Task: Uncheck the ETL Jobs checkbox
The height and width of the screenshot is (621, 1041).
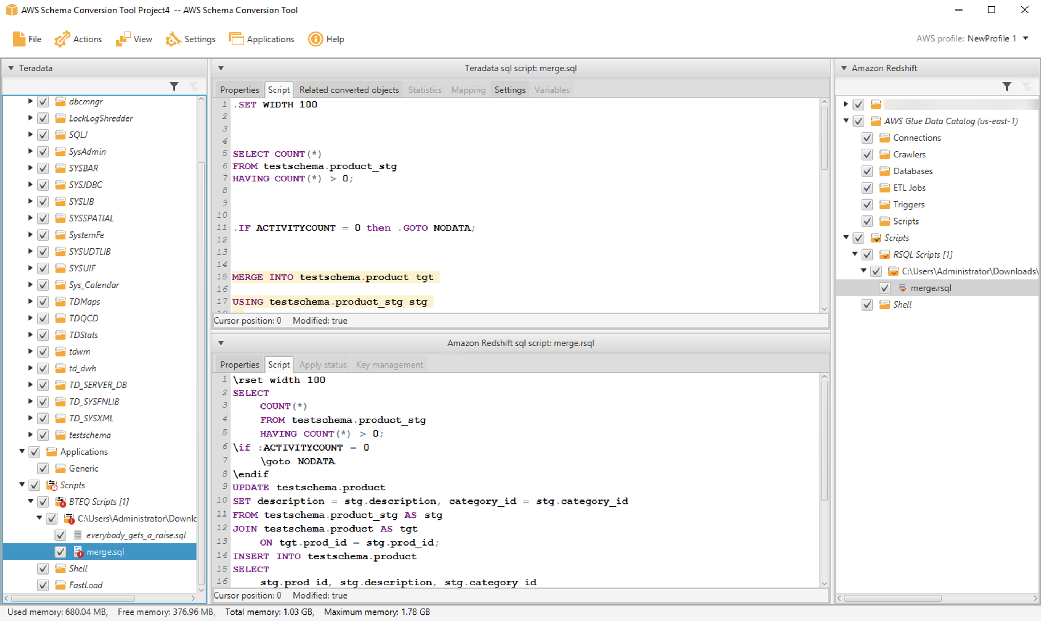Action: pos(867,188)
